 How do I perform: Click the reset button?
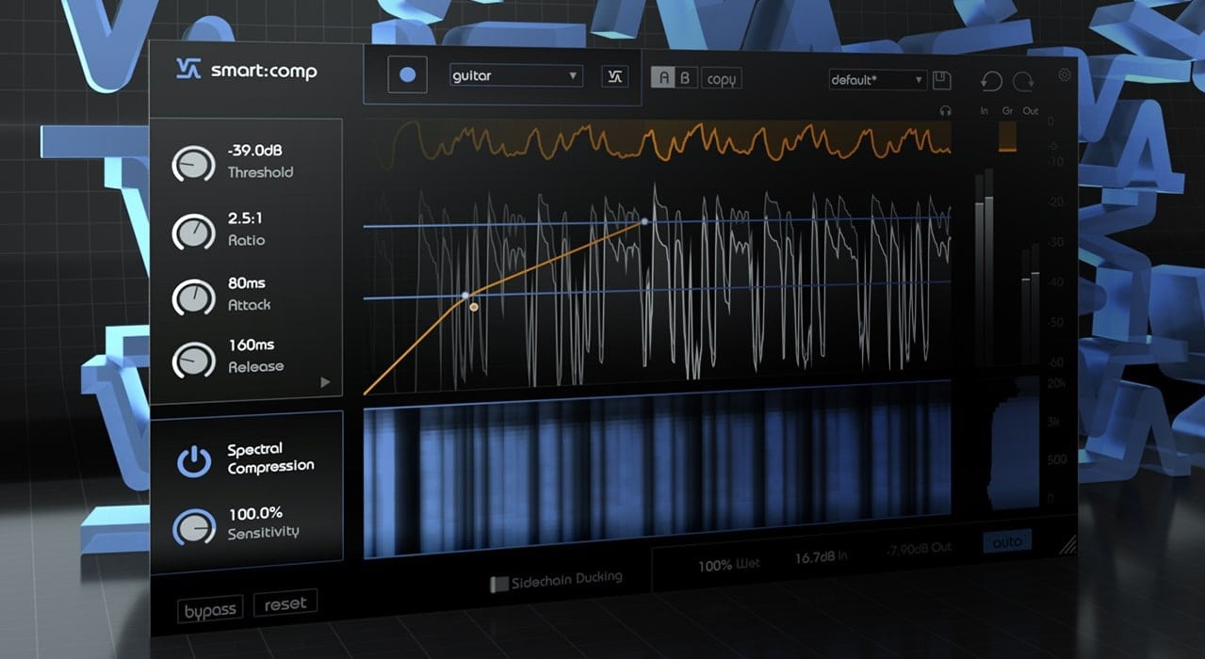click(x=285, y=603)
